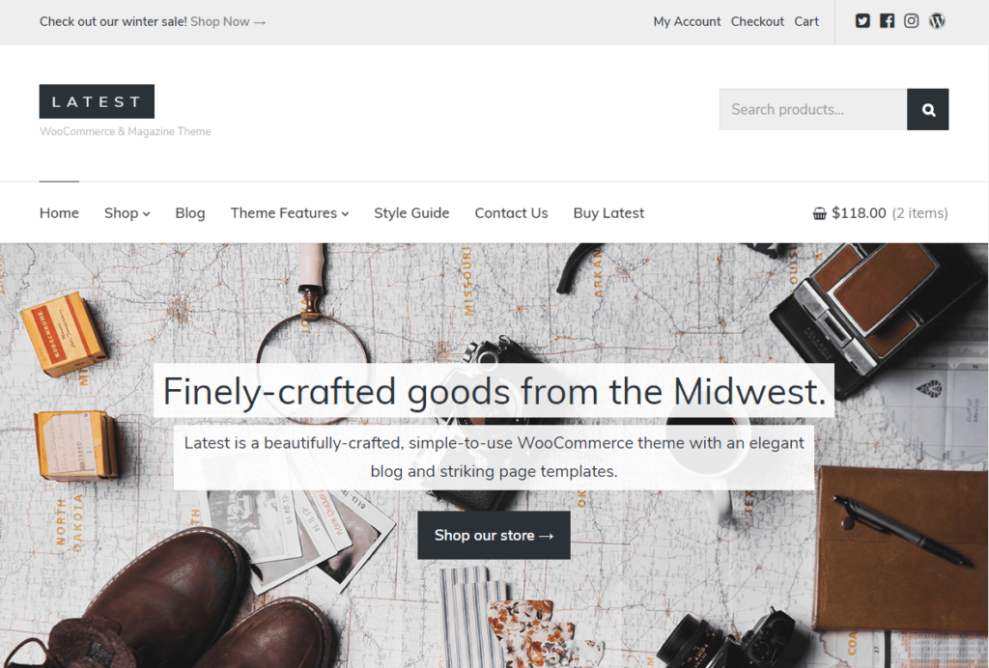This screenshot has width=989, height=668.
Task: Open the Style Guide page
Action: 411,213
